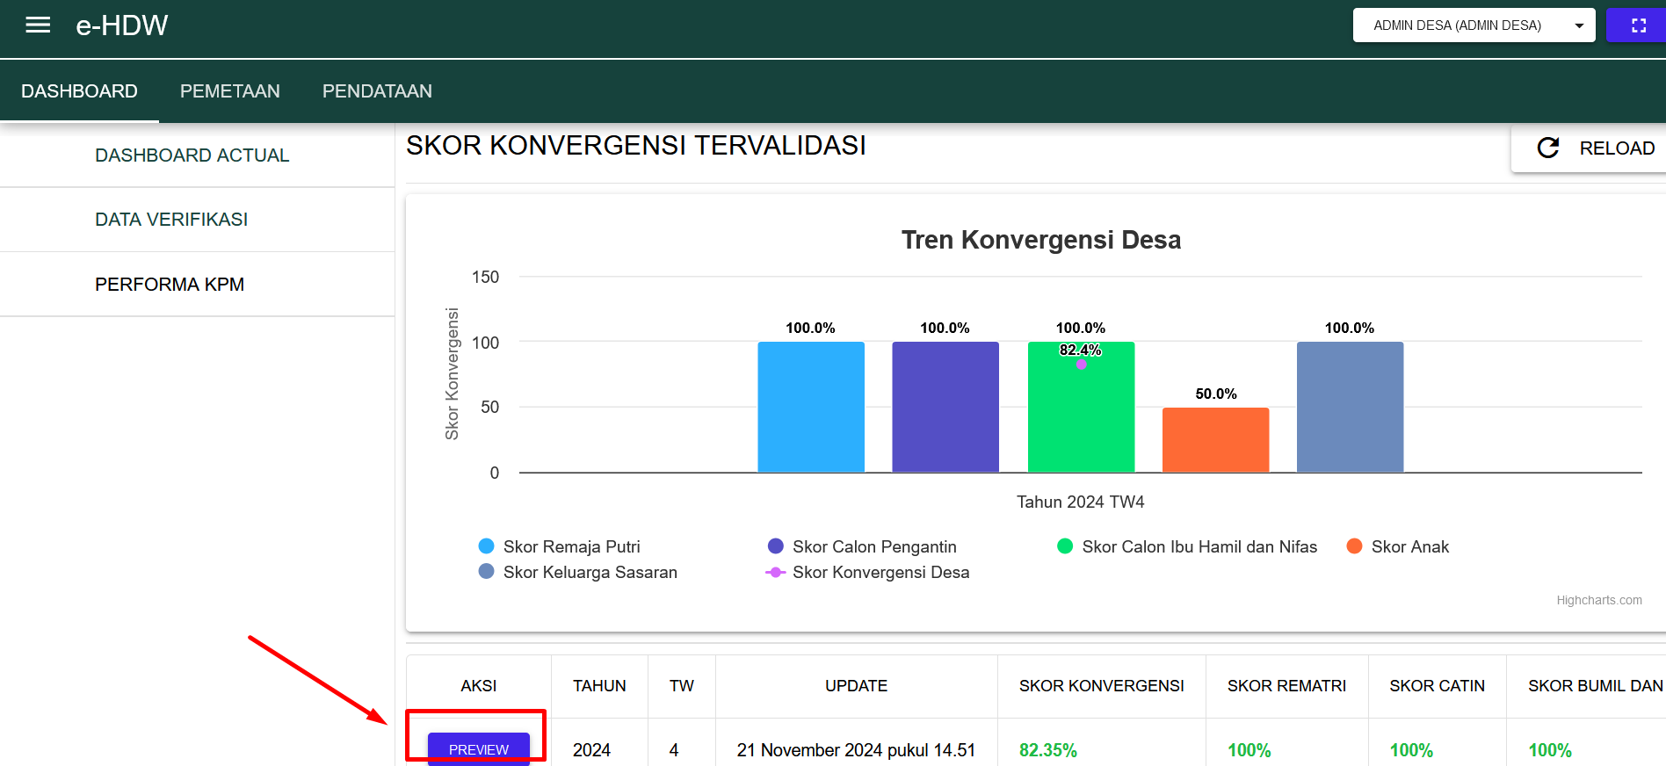Switch to the PEMETAAN tab

pyautogui.click(x=230, y=91)
